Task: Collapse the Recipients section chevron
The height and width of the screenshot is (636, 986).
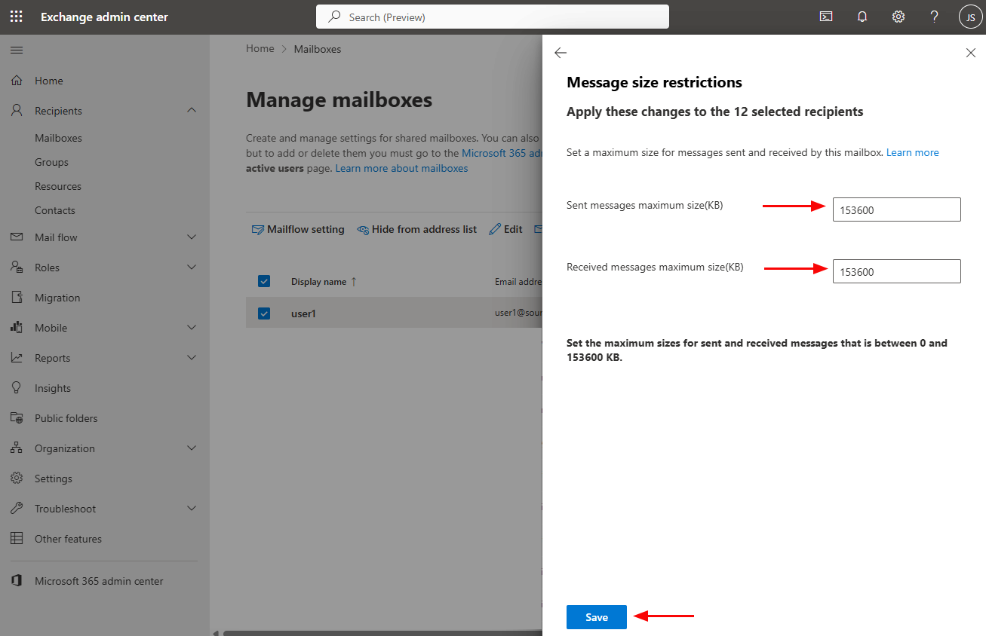Action: 192,111
